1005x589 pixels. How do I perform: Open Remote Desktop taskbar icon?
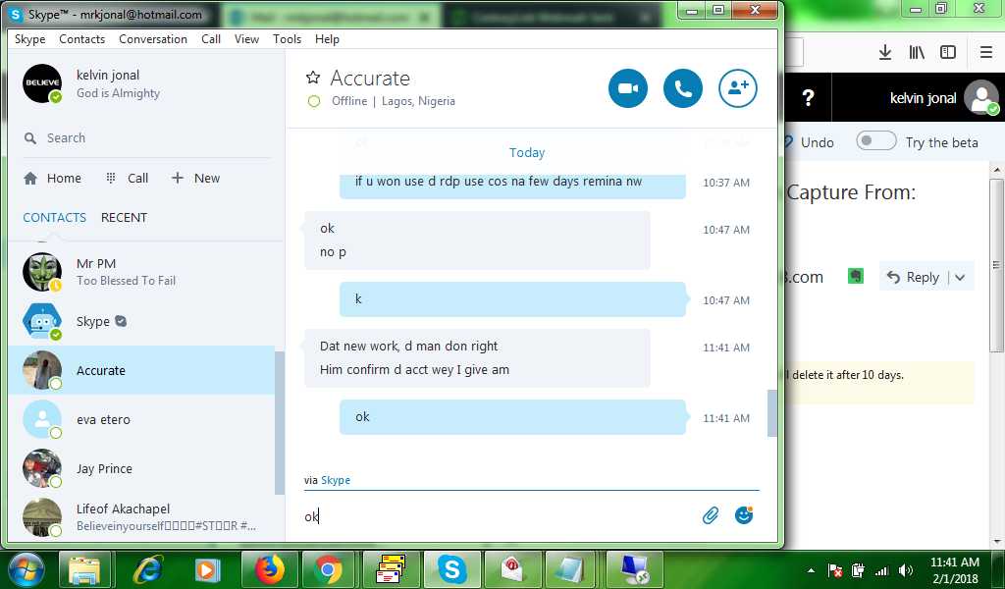(x=634, y=569)
